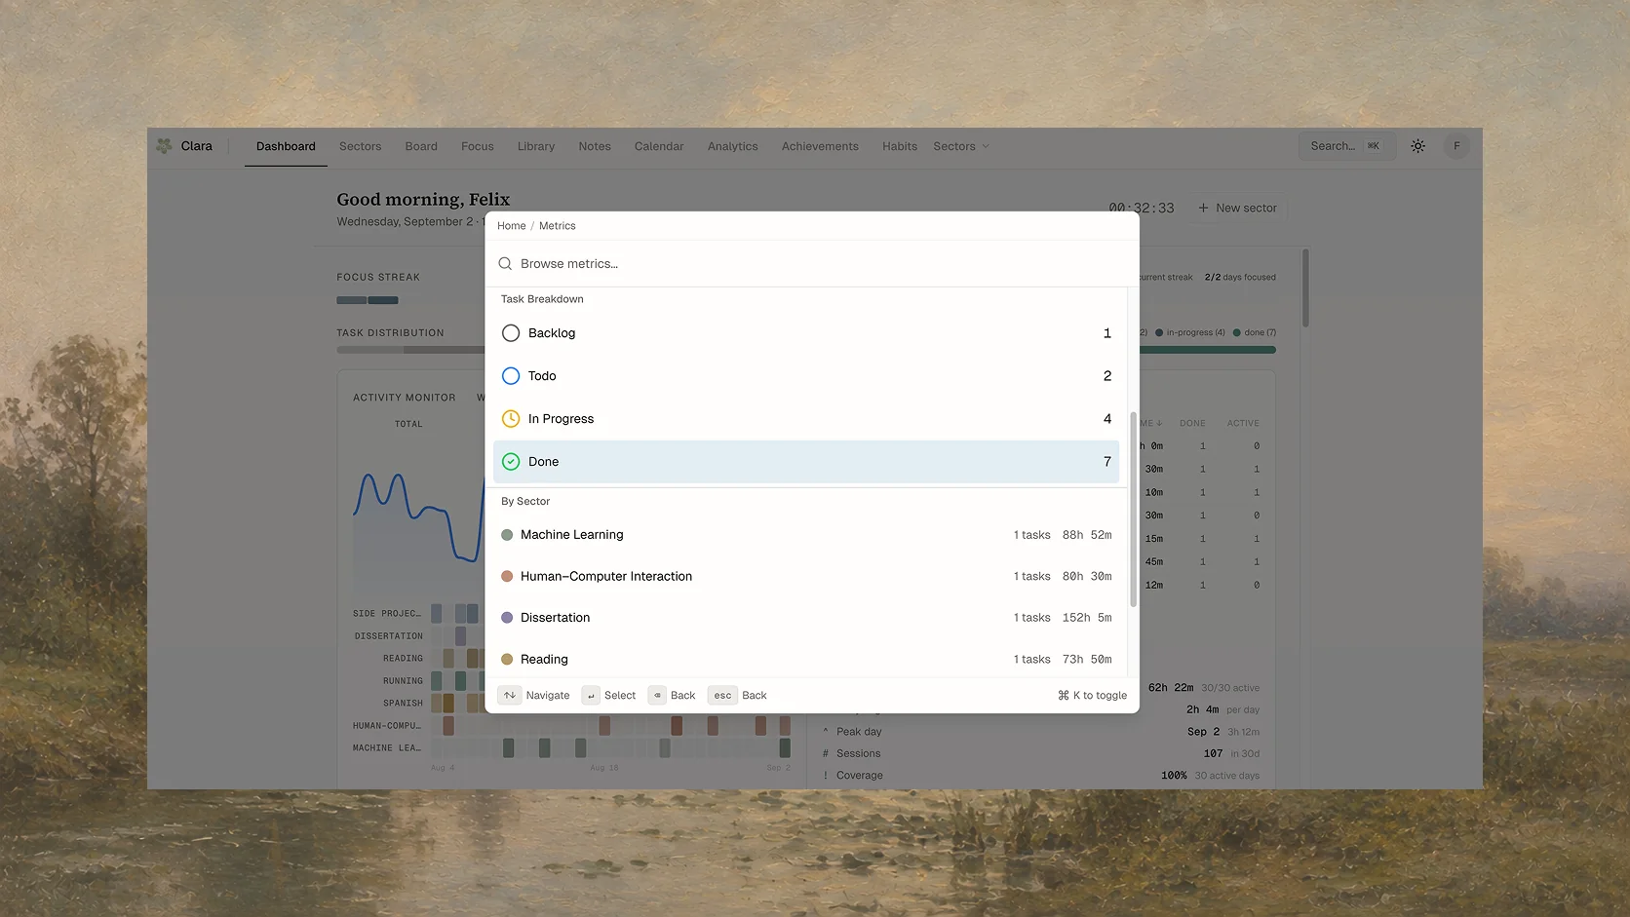Click the Coverage stat label
This screenshot has width=1630, height=917.
(860, 776)
